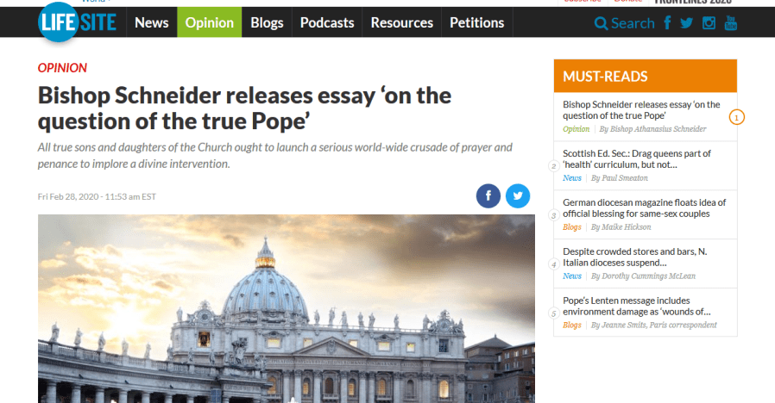
Task: Open the Resources menu
Action: (402, 22)
